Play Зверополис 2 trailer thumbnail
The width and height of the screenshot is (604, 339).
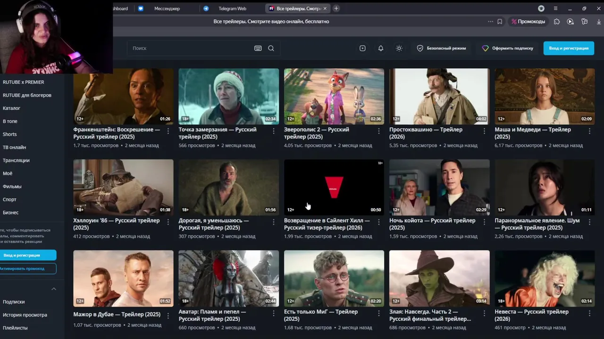click(334, 97)
